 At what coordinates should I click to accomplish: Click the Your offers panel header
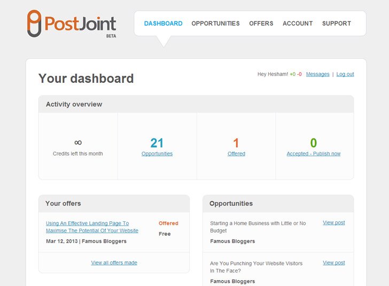point(114,204)
